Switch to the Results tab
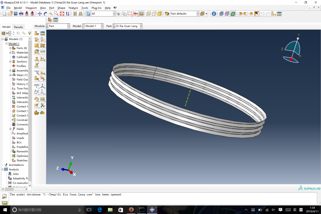 pos(19,27)
